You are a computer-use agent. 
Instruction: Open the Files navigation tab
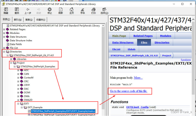144,43
